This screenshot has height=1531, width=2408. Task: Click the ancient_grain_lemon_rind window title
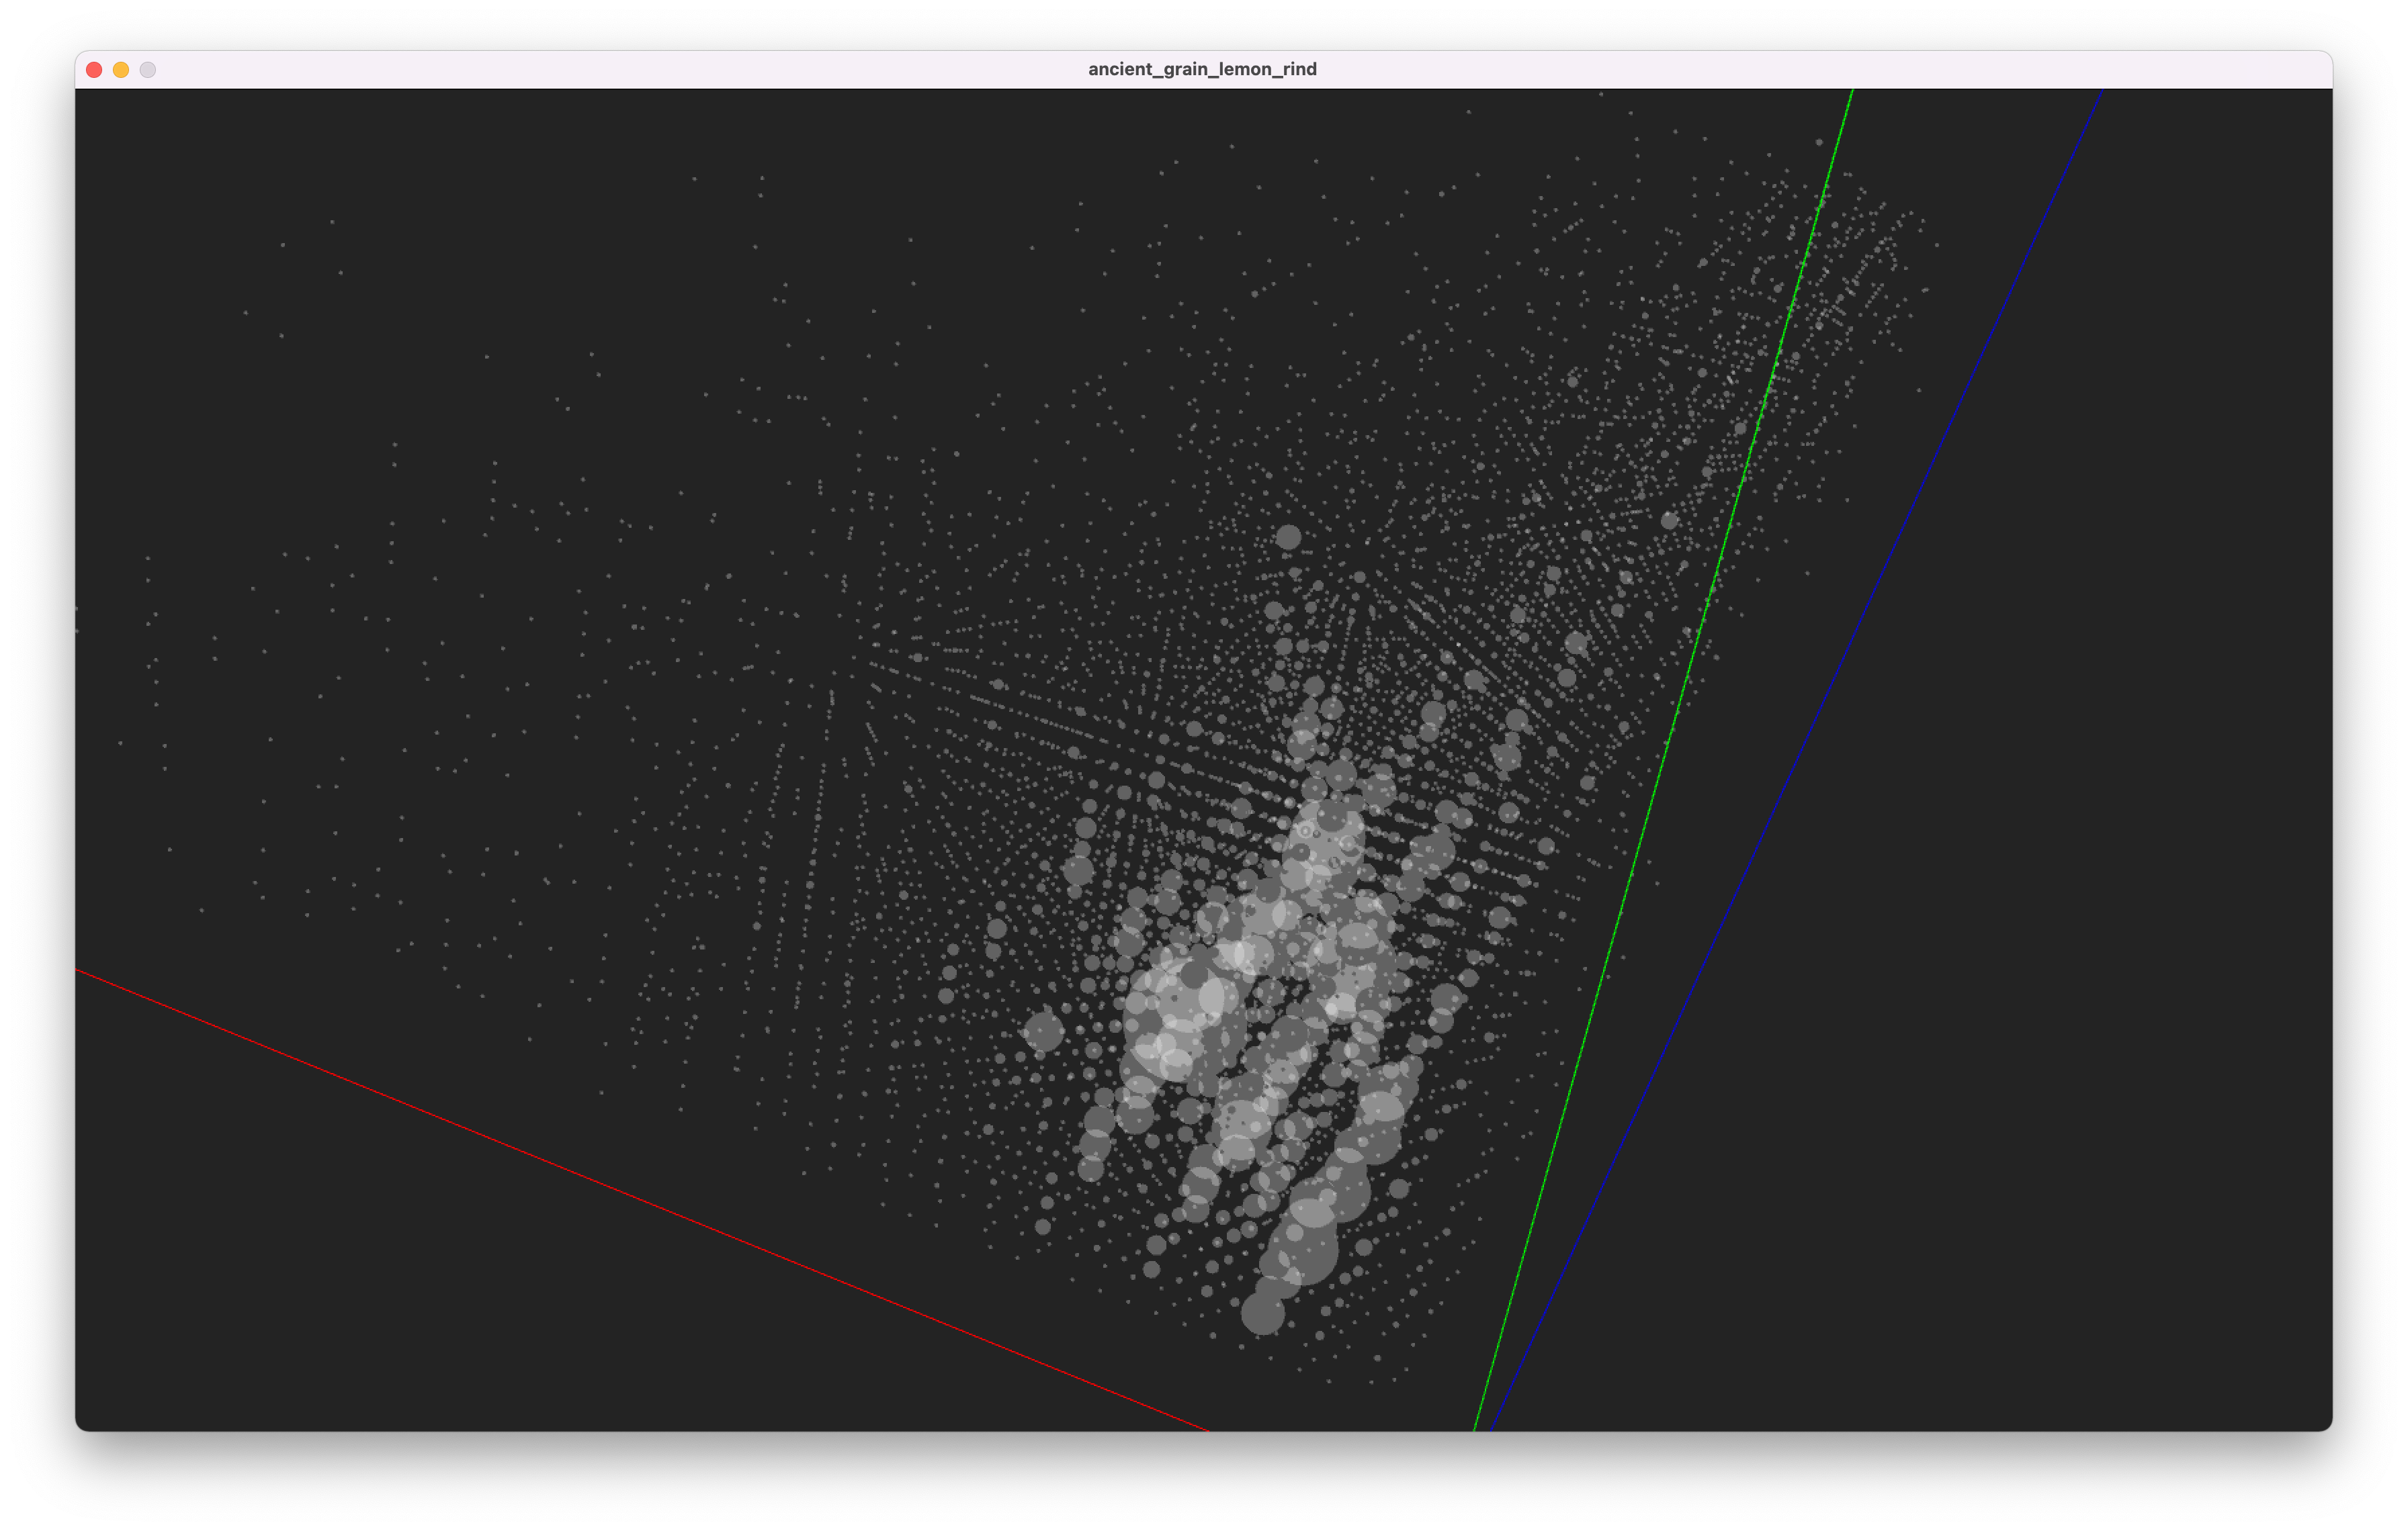pos(1202,70)
